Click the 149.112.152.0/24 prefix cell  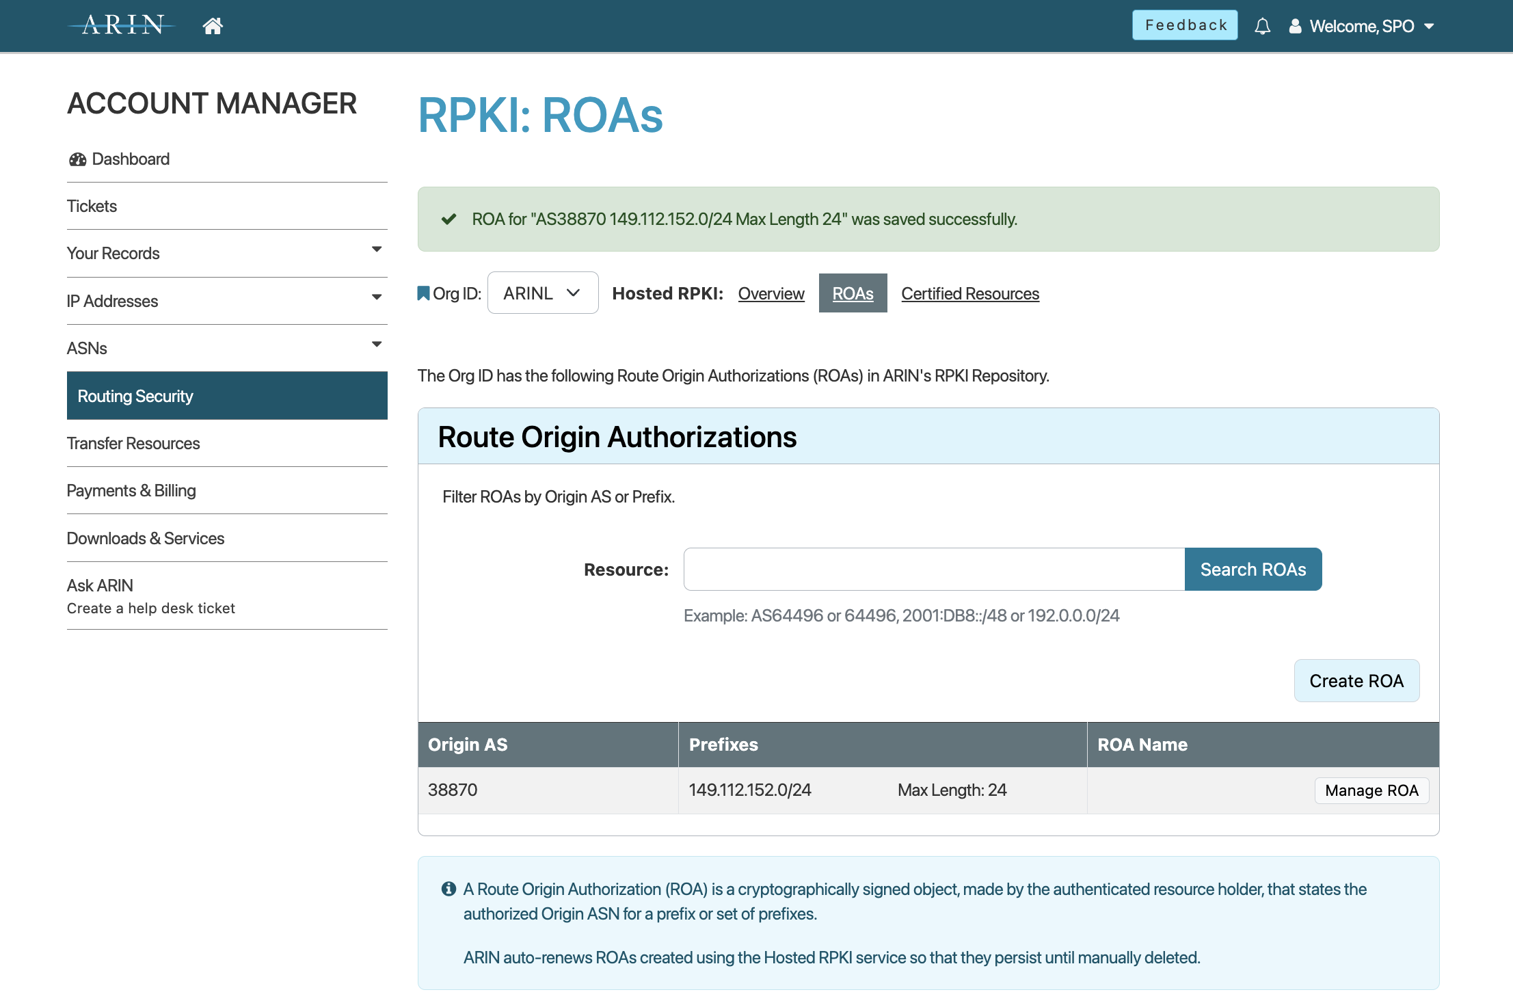point(750,790)
